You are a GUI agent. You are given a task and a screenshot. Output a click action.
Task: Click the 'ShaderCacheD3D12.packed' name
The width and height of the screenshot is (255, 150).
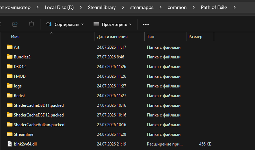(39, 115)
